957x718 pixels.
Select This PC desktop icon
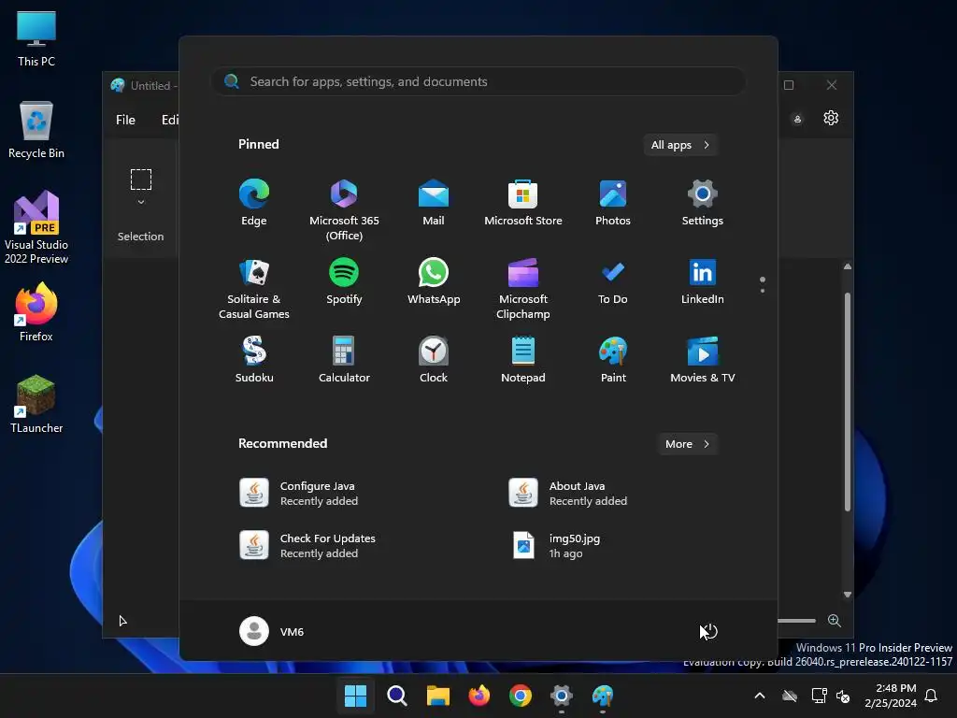tap(36, 38)
